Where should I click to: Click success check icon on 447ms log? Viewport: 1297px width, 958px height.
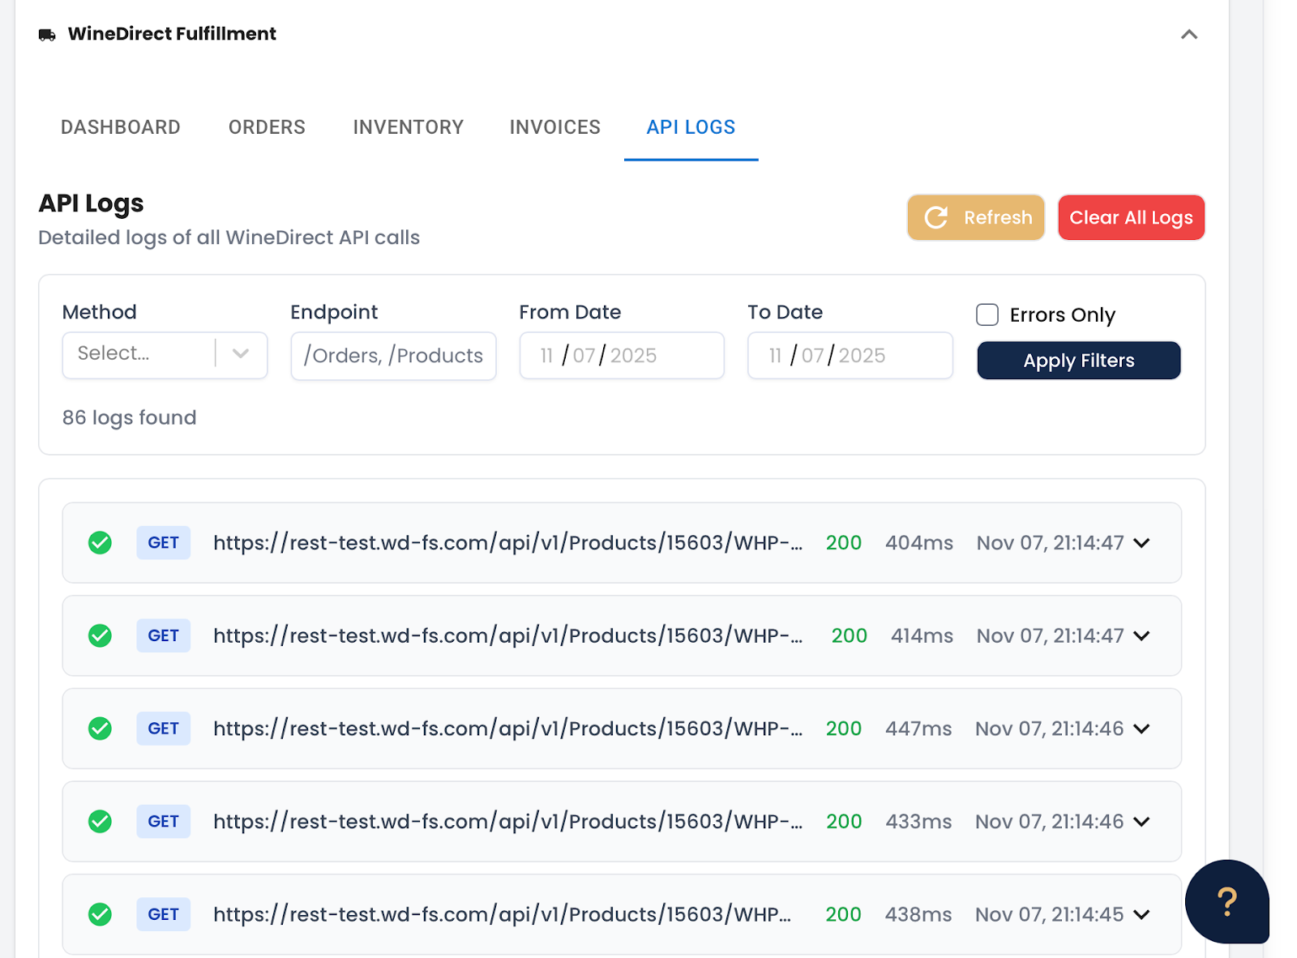coord(100,729)
